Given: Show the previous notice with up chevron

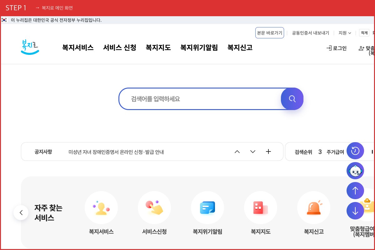Looking at the screenshot, I should tap(237, 152).
